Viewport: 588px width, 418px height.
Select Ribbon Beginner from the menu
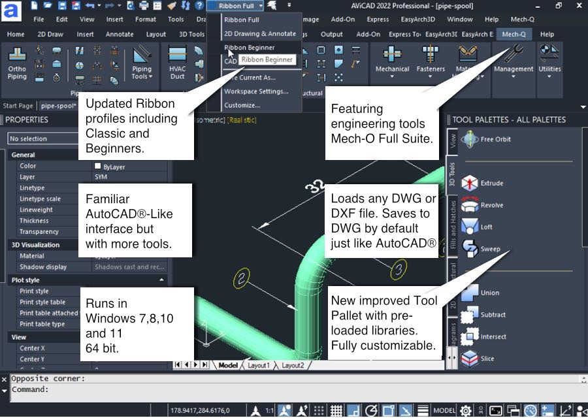click(249, 48)
